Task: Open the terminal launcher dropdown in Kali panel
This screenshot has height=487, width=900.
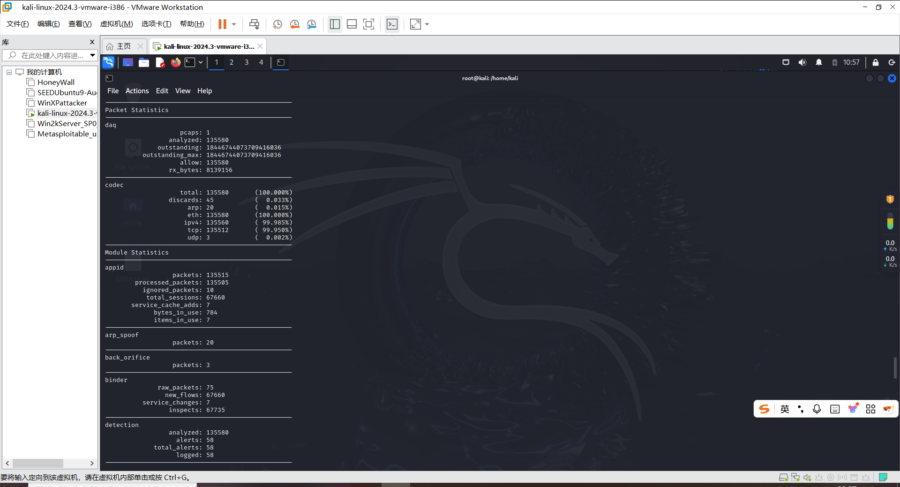Action: coord(201,62)
